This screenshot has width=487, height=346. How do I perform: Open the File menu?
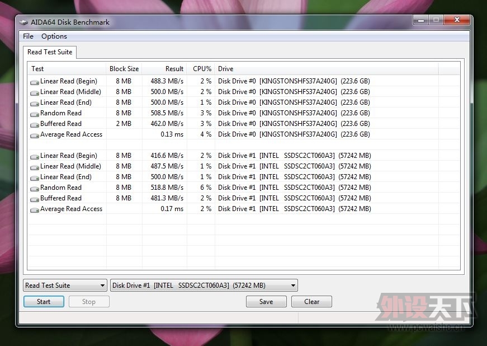coord(28,36)
